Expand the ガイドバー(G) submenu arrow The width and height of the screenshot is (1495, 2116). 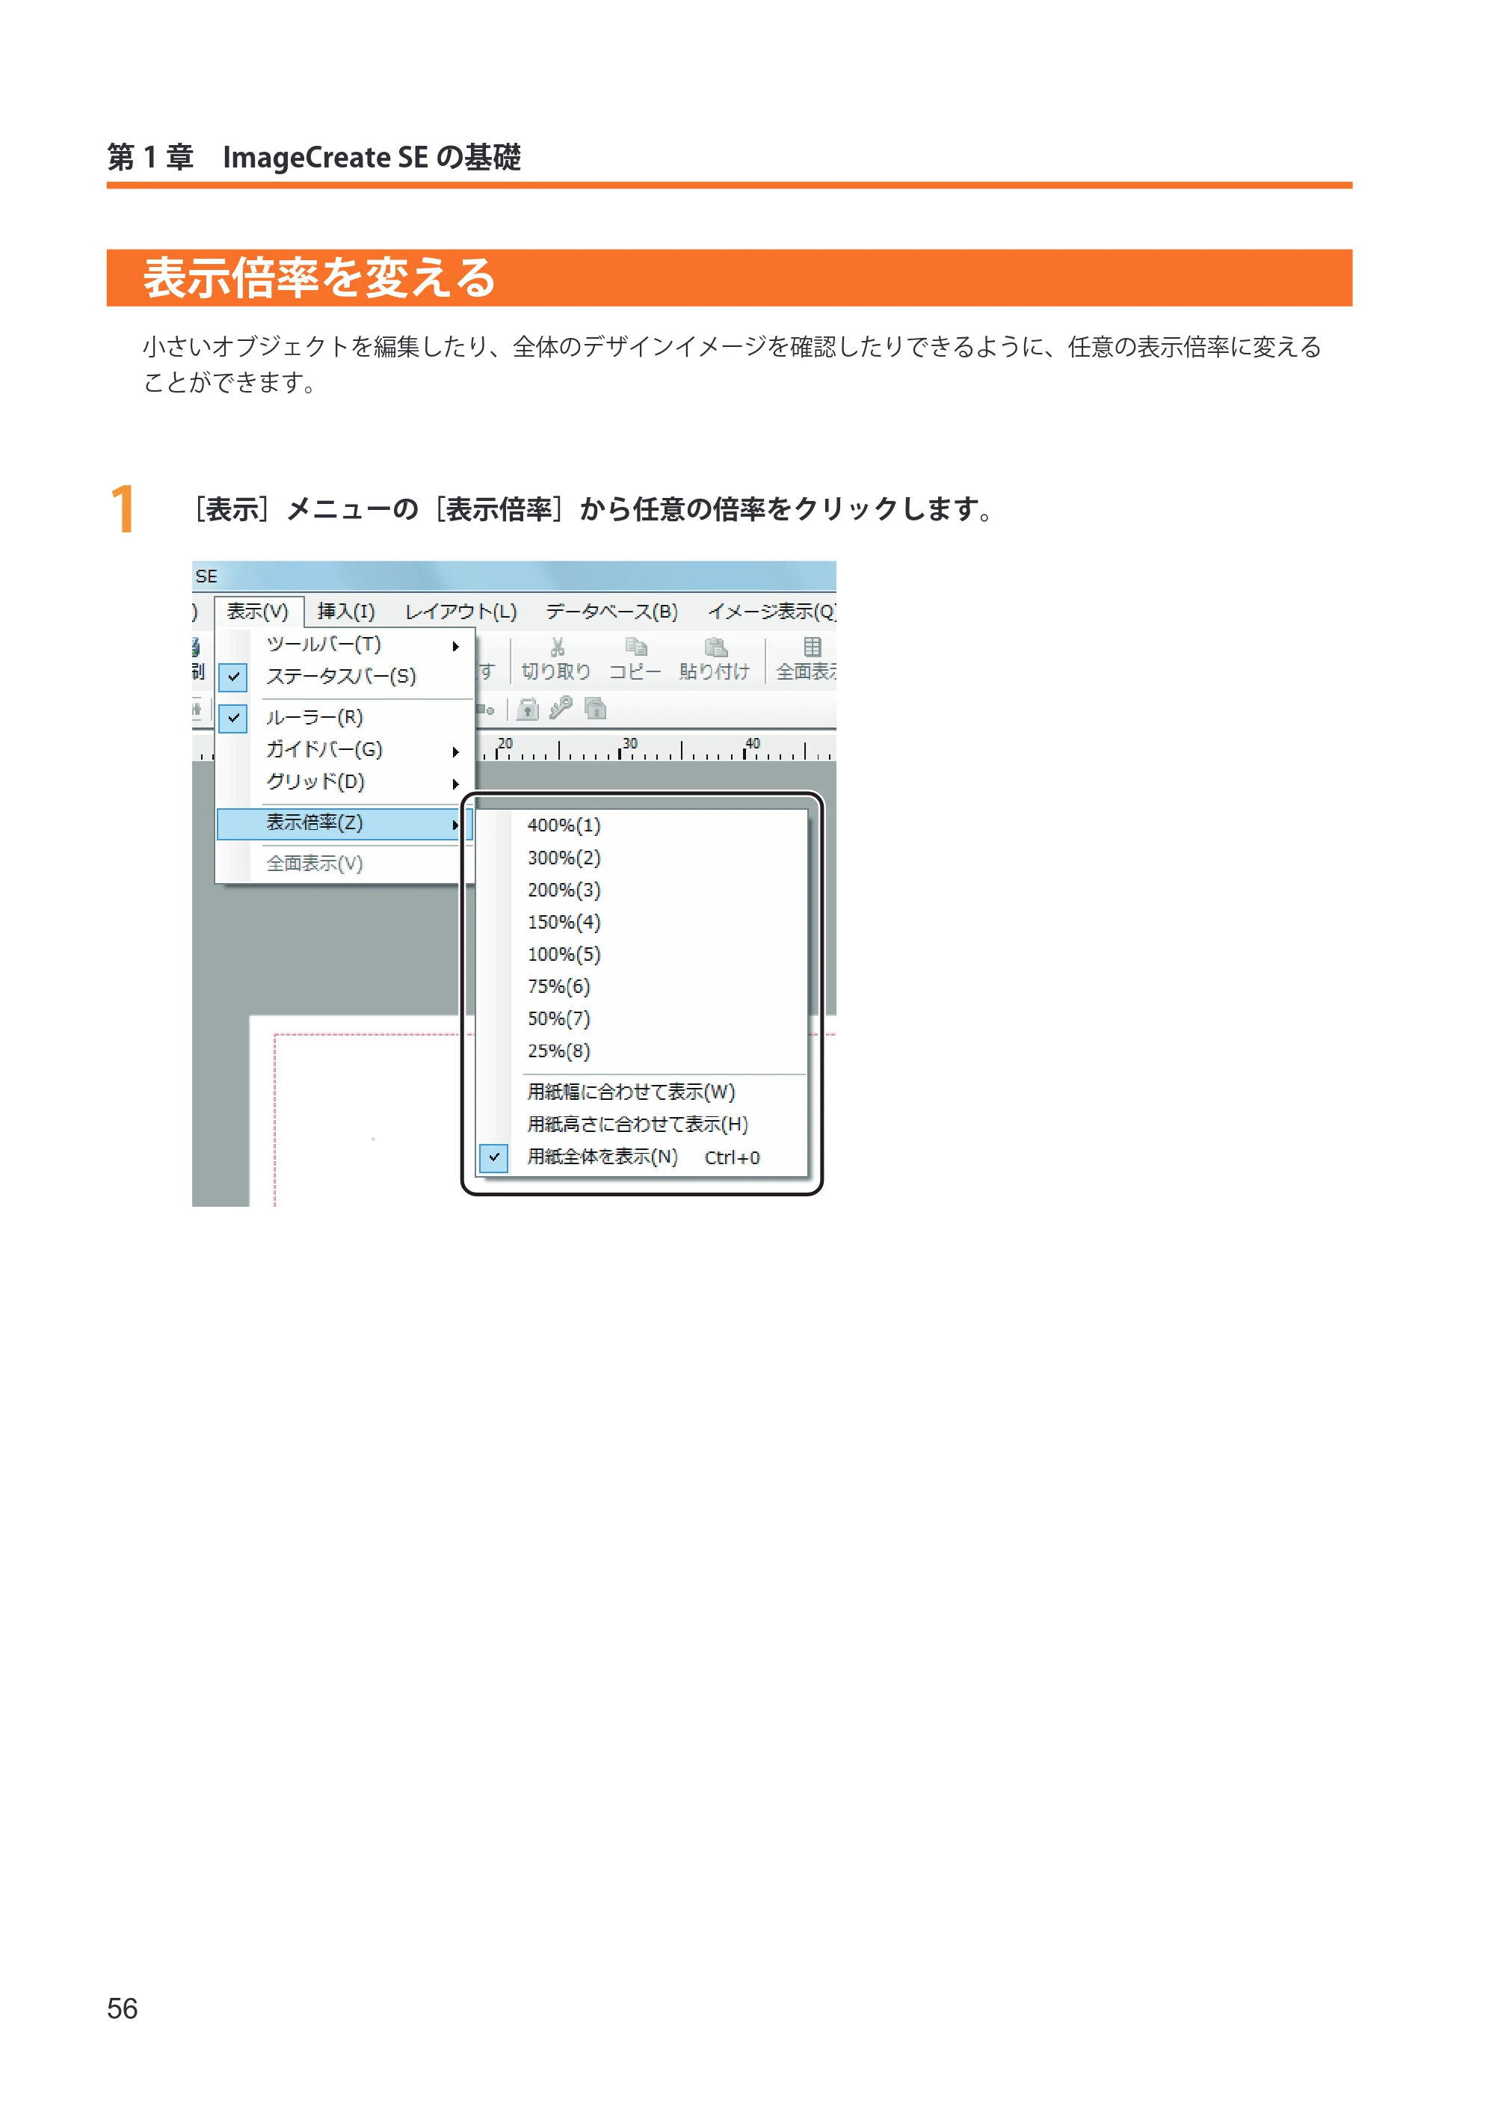click(x=455, y=752)
